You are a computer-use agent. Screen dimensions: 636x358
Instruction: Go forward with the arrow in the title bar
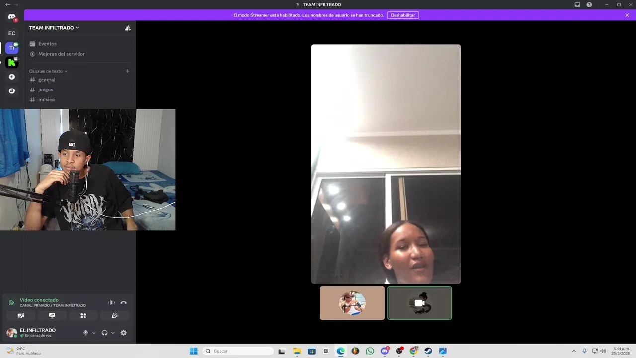(x=16, y=4)
